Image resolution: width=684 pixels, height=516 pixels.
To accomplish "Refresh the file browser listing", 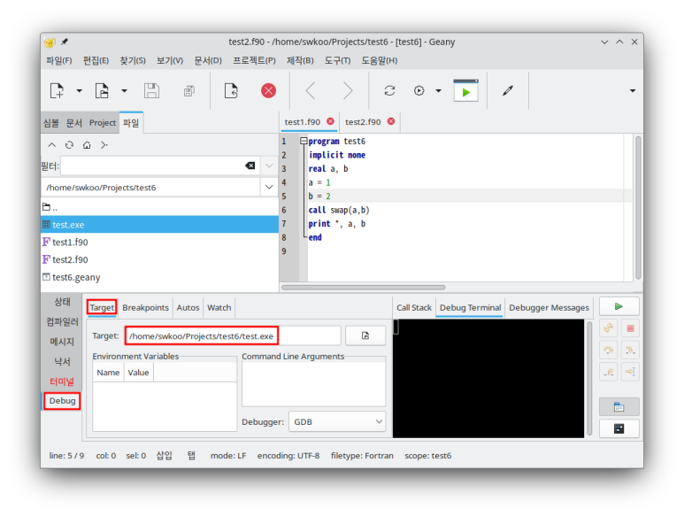I will 69,145.
